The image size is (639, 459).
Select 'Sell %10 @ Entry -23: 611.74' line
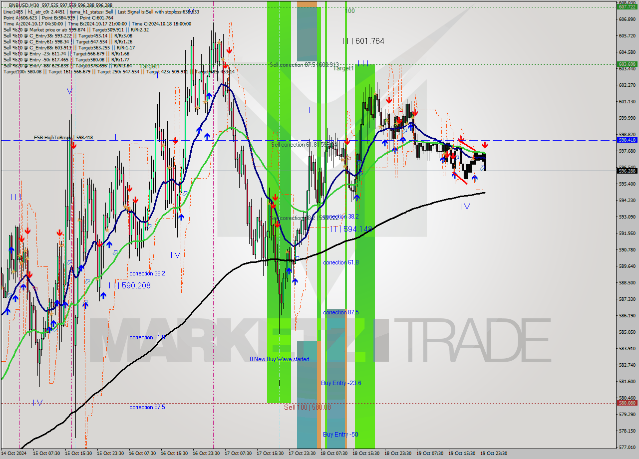pyautogui.click(x=66, y=53)
